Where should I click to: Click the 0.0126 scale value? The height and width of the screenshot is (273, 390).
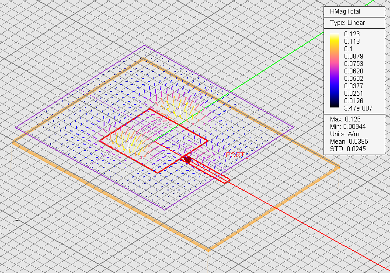(x=353, y=101)
